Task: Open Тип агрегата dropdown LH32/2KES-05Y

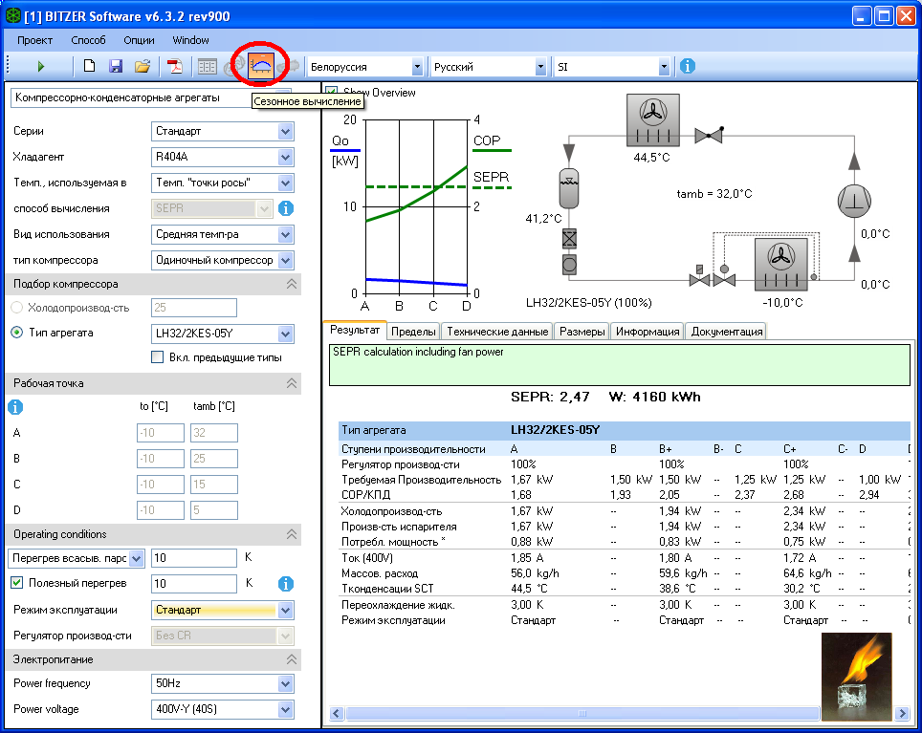Action: click(223, 334)
